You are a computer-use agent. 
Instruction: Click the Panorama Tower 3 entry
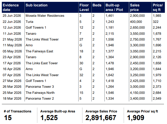click(x=40, y=87)
